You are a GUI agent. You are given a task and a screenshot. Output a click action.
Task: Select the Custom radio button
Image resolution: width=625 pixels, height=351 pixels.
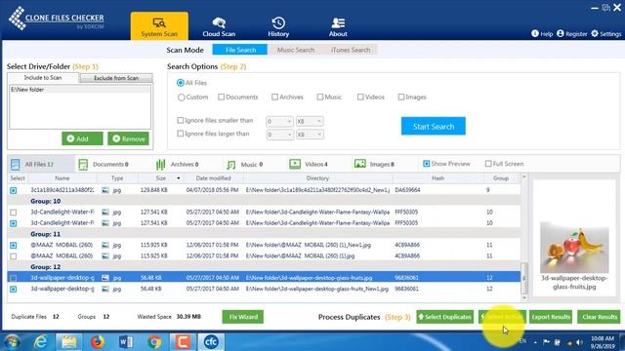click(x=182, y=97)
